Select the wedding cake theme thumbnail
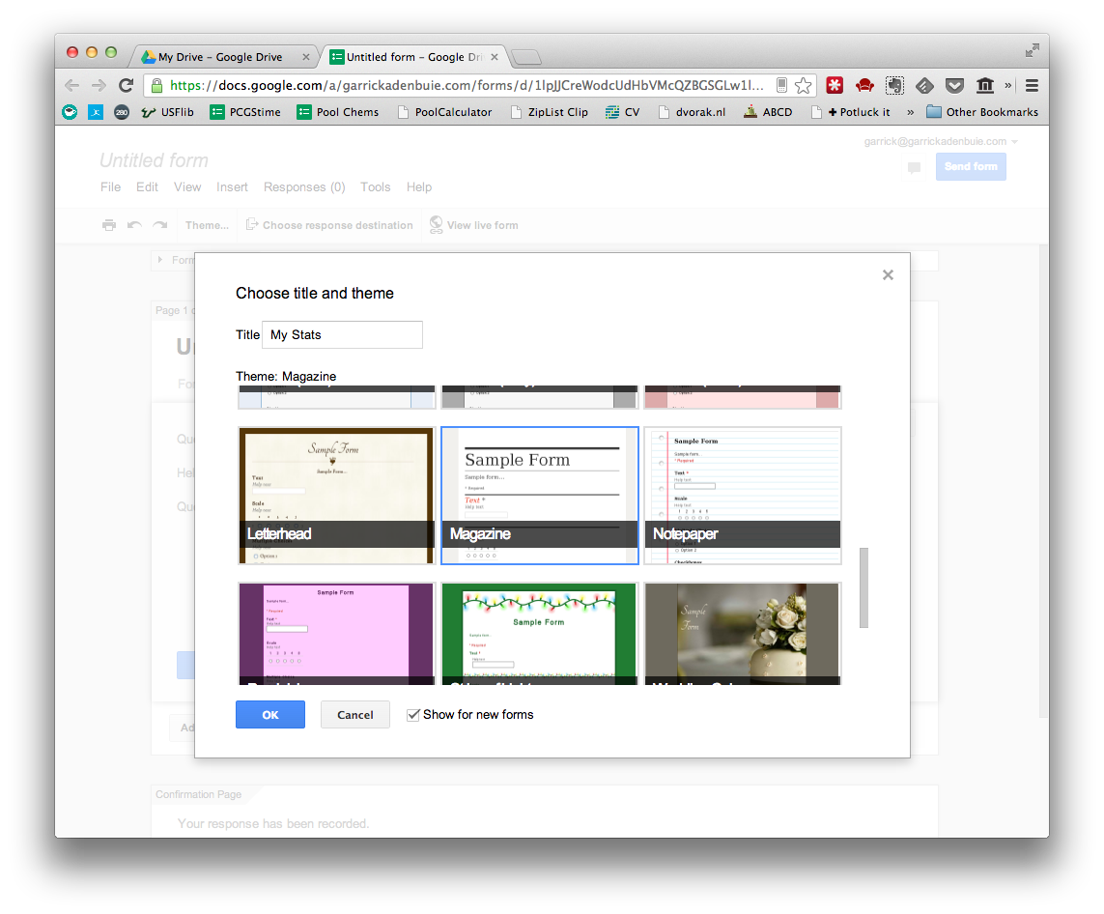This screenshot has width=1104, height=914. click(743, 634)
